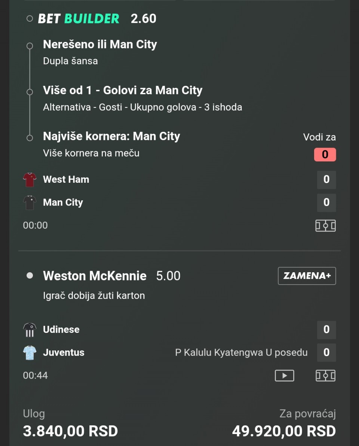Viewport: 359px width, 446px height.
Task: Click the Za povraćaj amount 49.920,00 RSD
Action: (283, 431)
